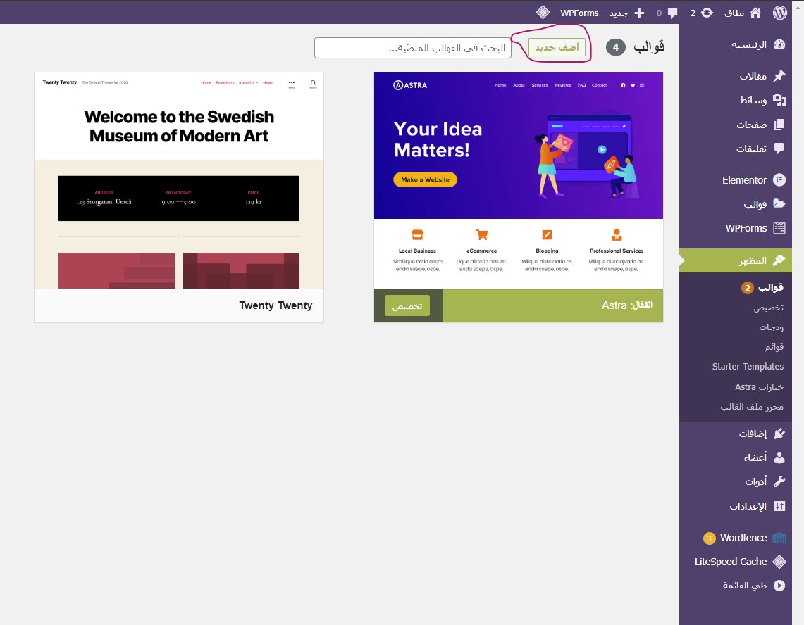
Task: Click the sliders icon for الإعدادات
Action: [x=779, y=506]
